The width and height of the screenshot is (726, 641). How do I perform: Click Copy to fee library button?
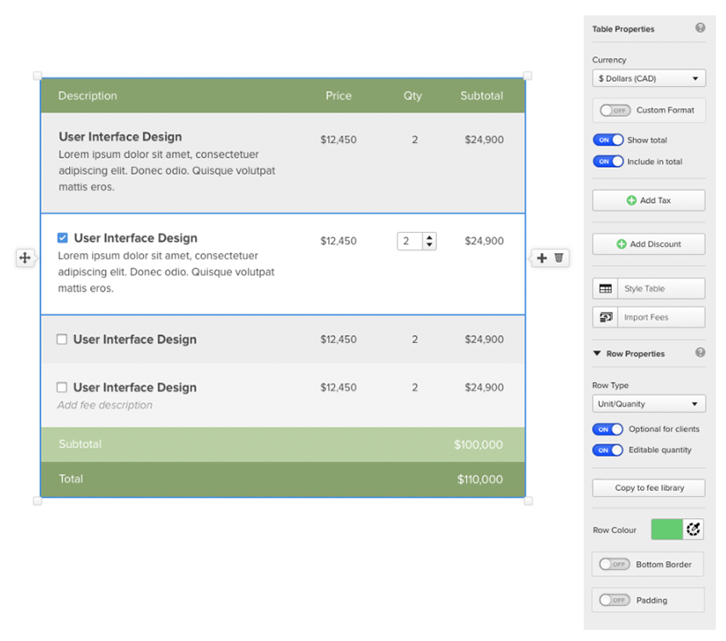(648, 488)
